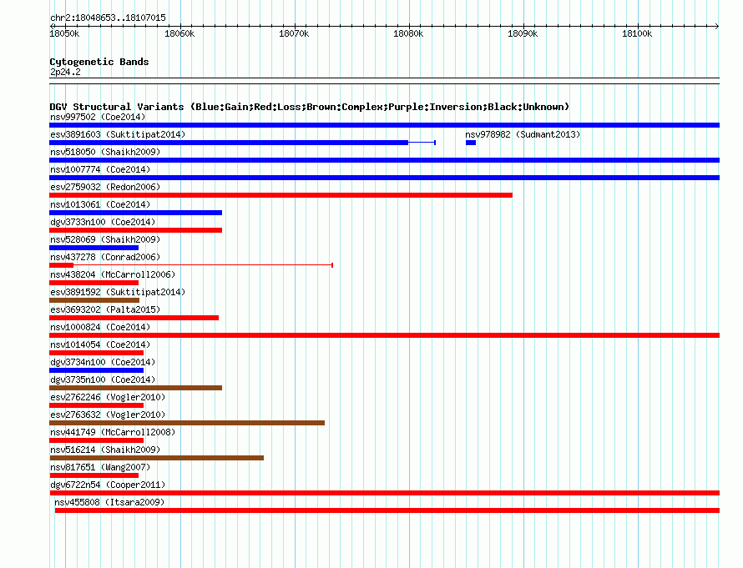
Task: Select the 2p24.2 band label
Action: tap(65, 72)
